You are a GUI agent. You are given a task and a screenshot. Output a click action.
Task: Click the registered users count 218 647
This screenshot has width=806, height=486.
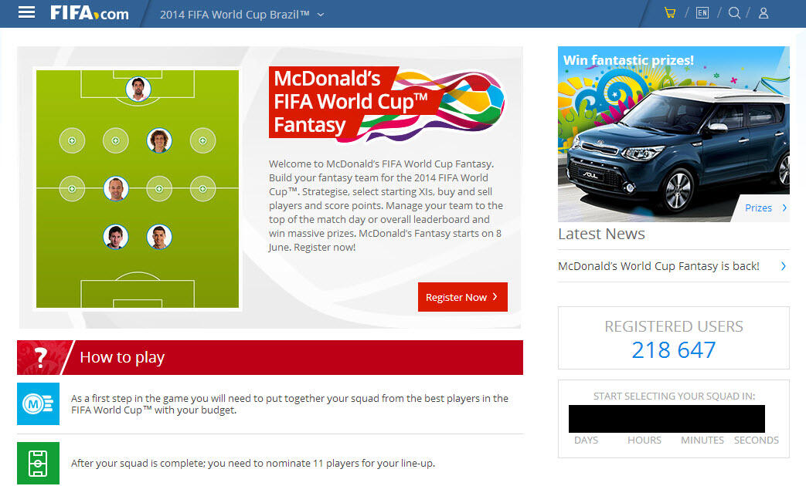pos(673,350)
